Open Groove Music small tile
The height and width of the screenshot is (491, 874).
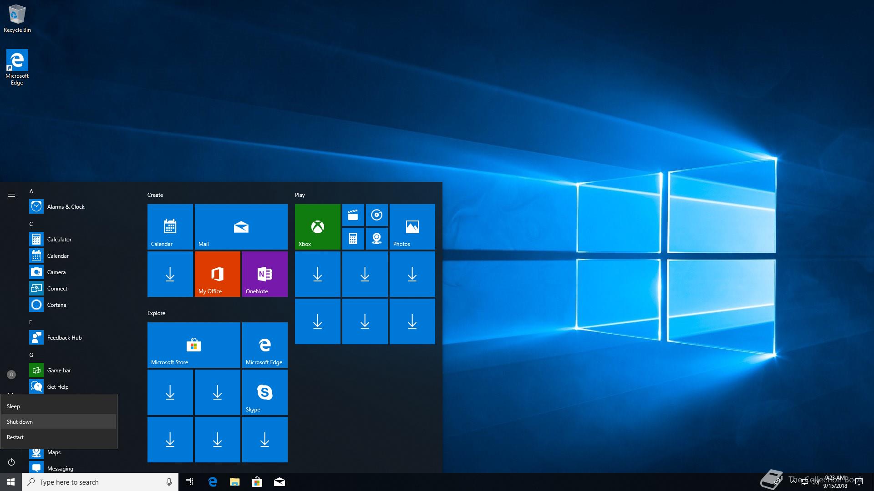(376, 215)
